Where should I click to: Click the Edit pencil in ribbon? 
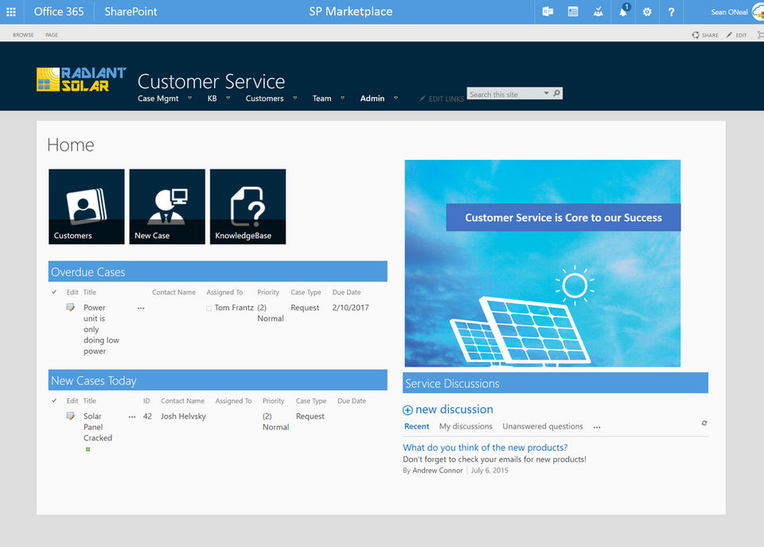[x=729, y=35]
